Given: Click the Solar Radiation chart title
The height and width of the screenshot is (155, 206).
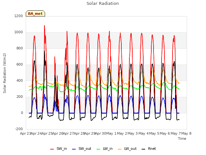Looking at the screenshot, I should (x=103, y=4).
